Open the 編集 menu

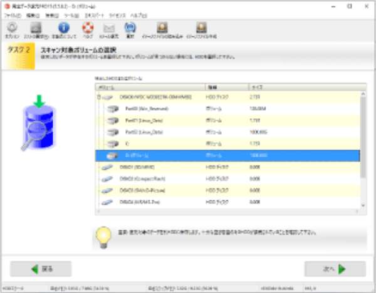[x=33, y=16]
